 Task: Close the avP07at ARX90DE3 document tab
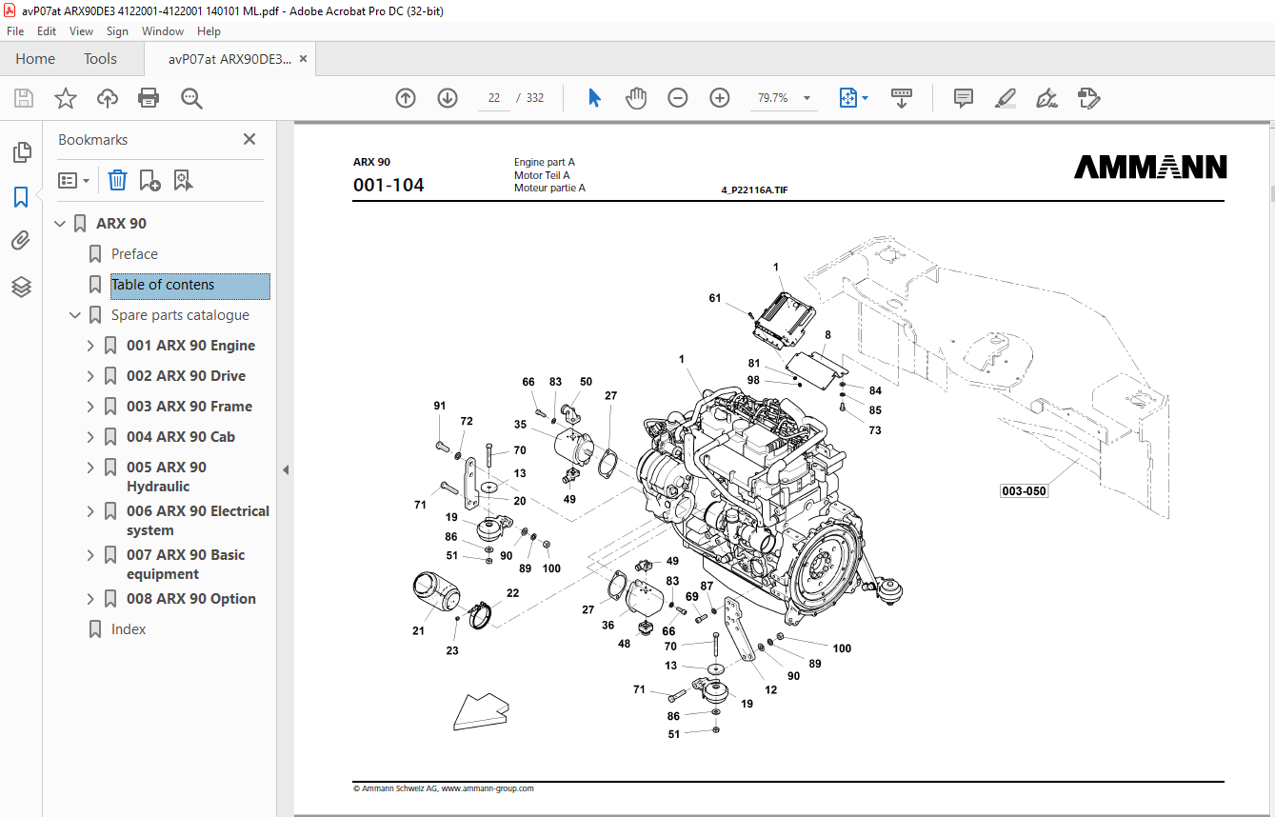[x=303, y=59]
